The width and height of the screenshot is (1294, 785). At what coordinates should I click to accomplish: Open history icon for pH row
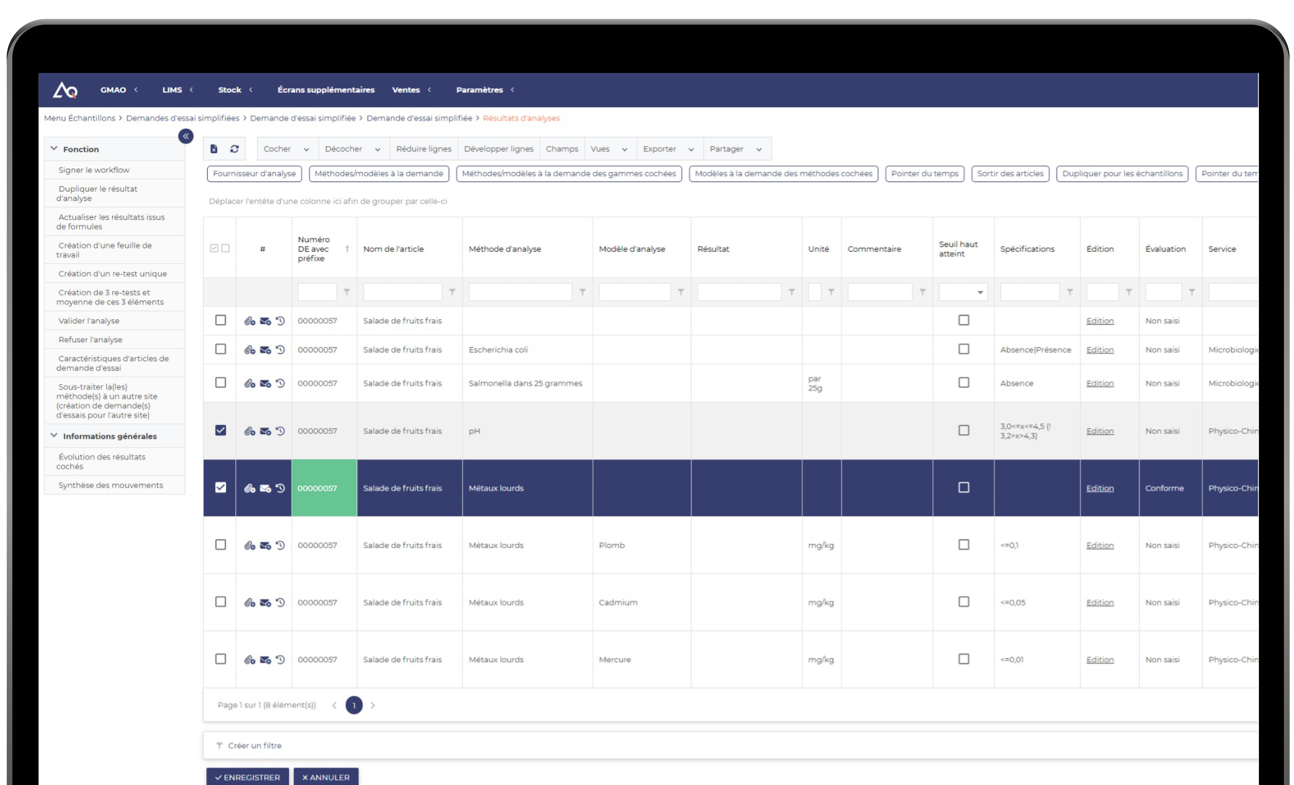coord(280,431)
